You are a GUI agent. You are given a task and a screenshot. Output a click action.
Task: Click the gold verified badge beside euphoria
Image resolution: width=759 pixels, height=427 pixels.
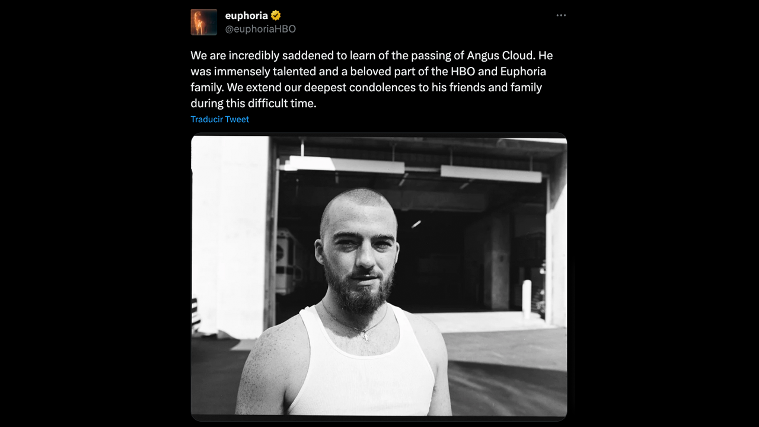pyautogui.click(x=276, y=15)
